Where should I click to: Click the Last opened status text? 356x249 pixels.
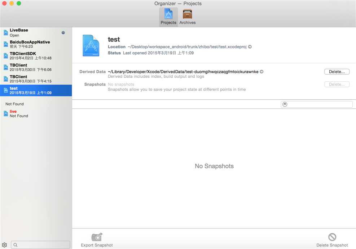pyautogui.click(x=158, y=53)
